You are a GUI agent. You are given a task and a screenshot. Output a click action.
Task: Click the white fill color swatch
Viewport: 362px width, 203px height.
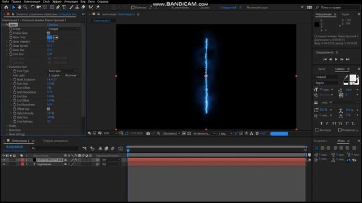point(352,78)
